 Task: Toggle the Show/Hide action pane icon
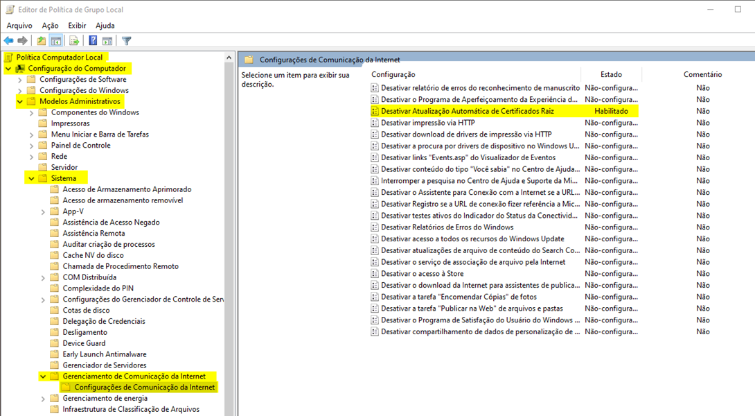107,41
